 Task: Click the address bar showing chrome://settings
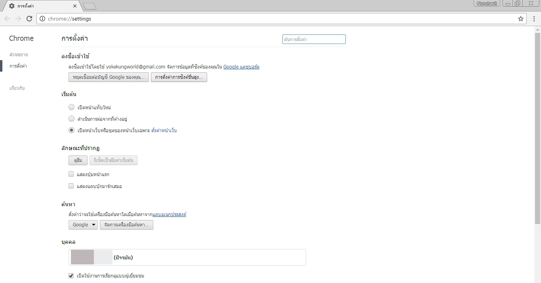pos(281,19)
